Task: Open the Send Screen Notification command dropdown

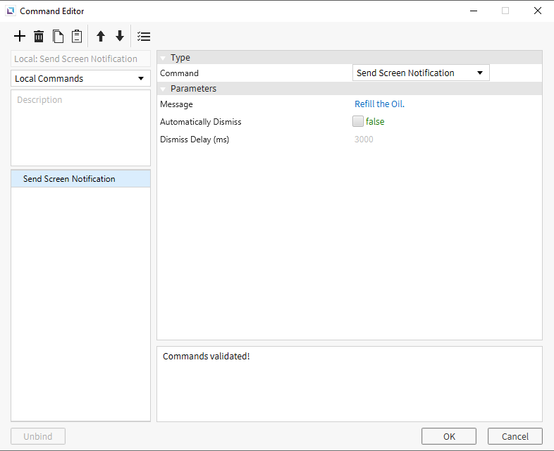Action: point(421,73)
